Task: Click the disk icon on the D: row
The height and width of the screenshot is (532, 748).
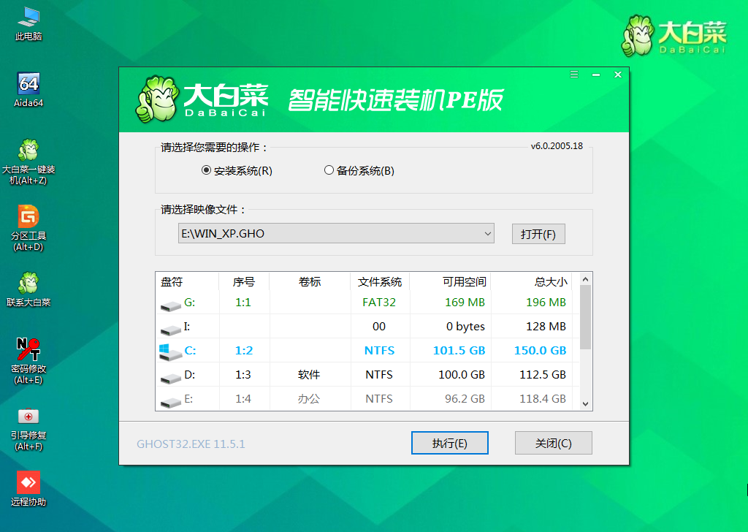Action: click(x=171, y=375)
